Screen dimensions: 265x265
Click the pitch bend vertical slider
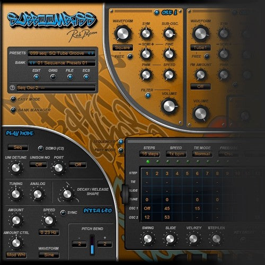[x=92, y=245]
